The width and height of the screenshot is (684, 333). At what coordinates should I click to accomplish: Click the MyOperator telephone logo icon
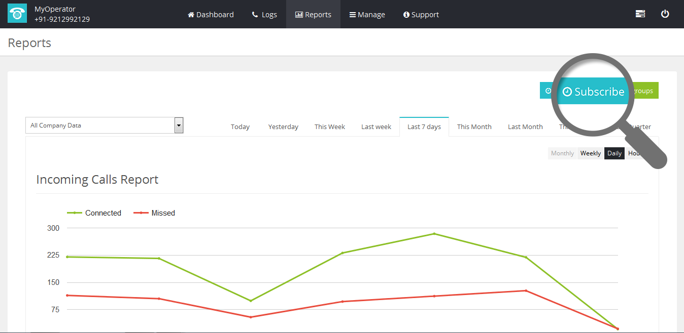(x=17, y=14)
